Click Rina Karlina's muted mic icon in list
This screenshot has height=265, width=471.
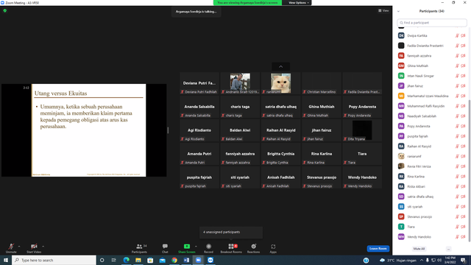457,177
